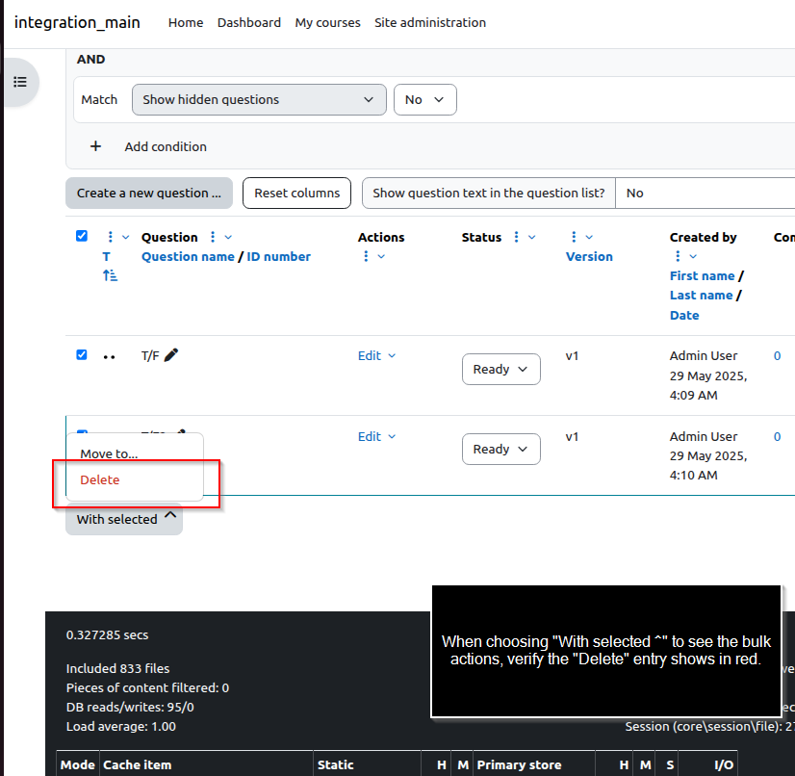Screen dimensions: 795x776
Task: Click the sort ascending icon under T
Action: 110,275
